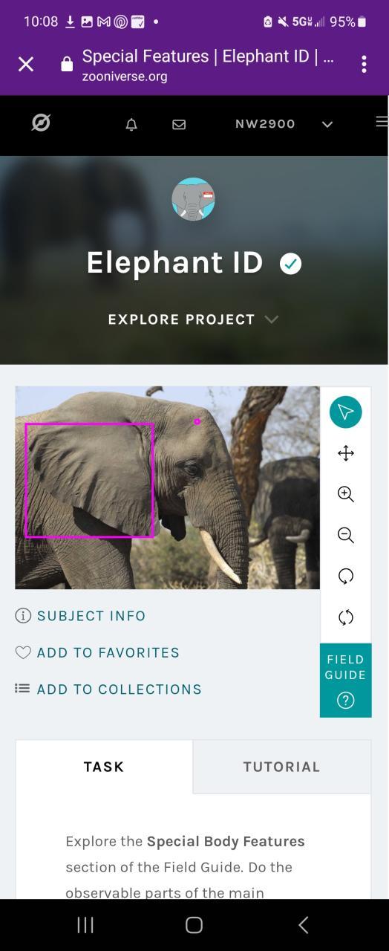389x951 pixels.
Task: Go to Zooniverse home logo
Action: 41,123
